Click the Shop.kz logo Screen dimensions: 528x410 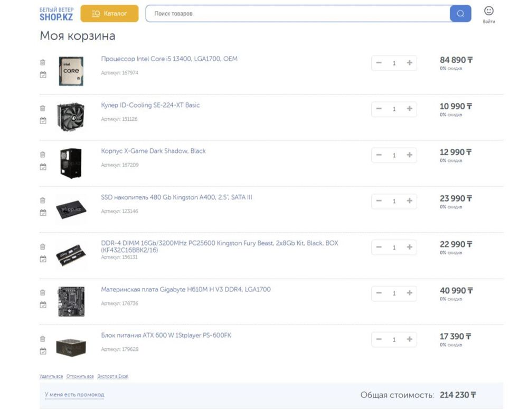(56, 14)
